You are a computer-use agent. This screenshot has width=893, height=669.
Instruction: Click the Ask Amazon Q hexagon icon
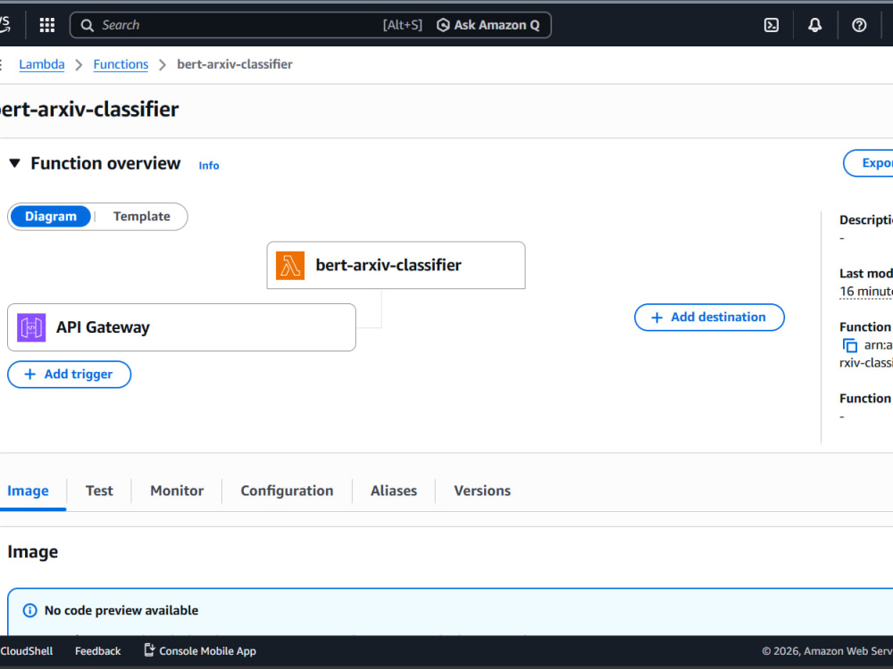pyautogui.click(x=443, y=25)
